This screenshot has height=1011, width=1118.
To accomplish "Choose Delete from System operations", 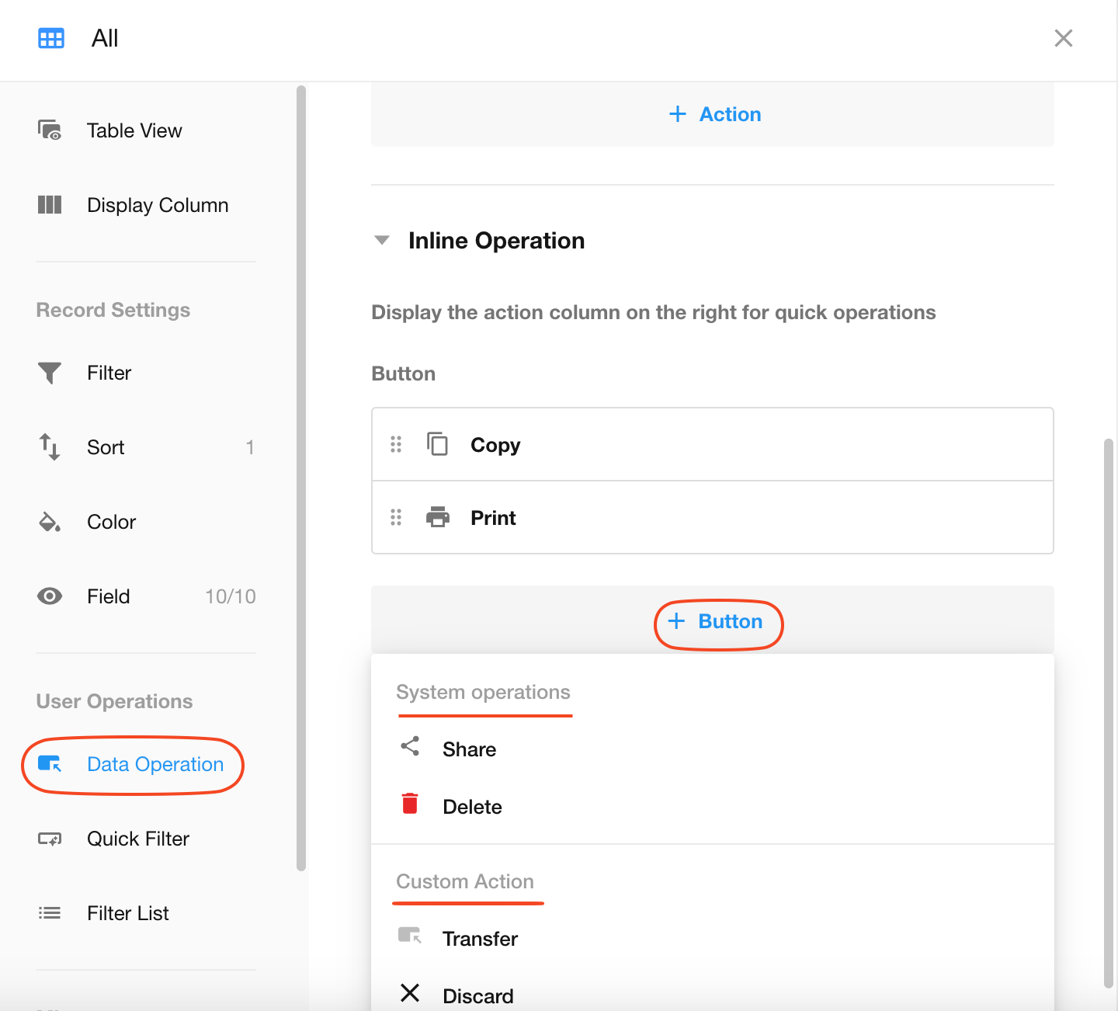I will coord(472,807).
